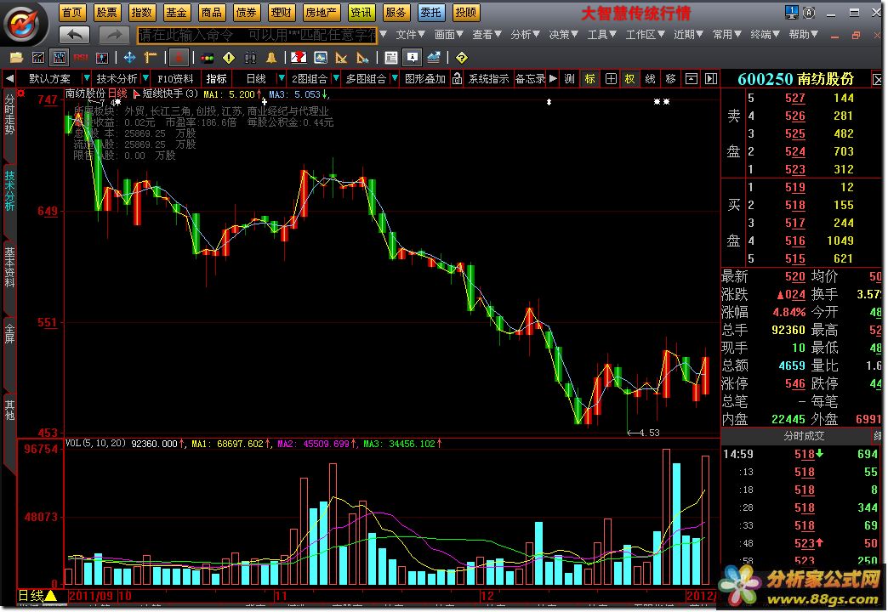888x612 pixels.
Task: Click the padlock icon beside 图形叠加
Action: coord(457,79)
